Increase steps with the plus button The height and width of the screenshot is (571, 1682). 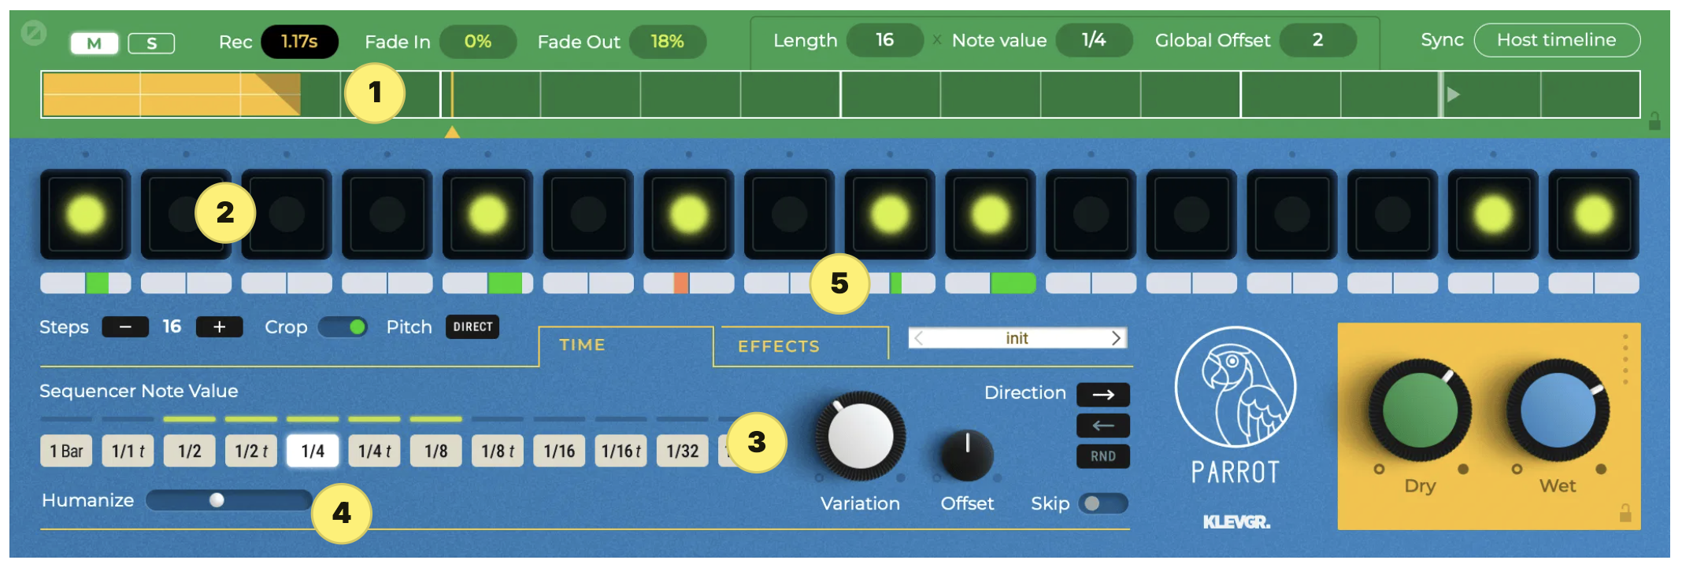[219, 327]
